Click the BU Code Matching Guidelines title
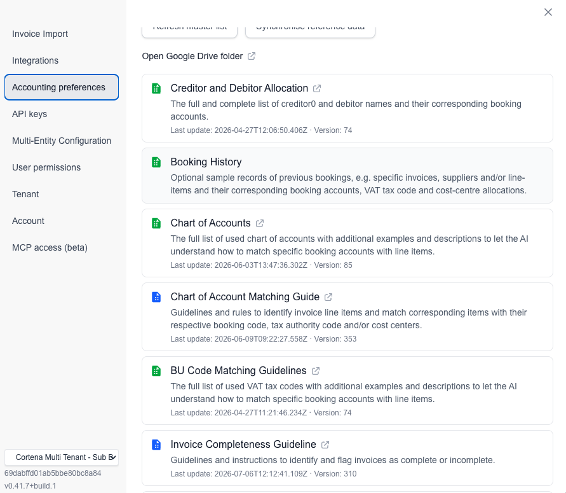Screen dimensions: 566x493 [238, 370]
